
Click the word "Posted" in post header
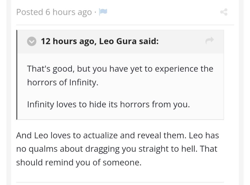(x=29, y=12)
